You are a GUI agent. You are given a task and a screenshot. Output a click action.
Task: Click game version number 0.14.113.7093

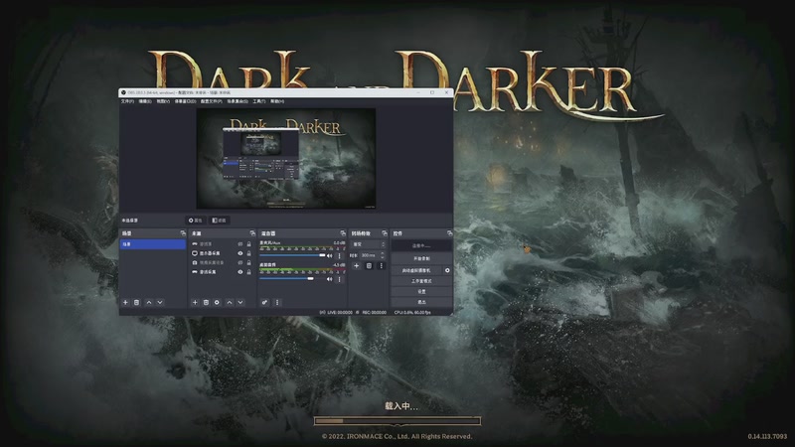point(767,436)
